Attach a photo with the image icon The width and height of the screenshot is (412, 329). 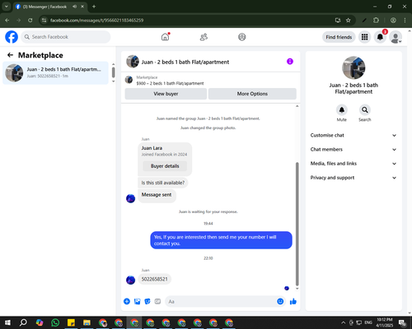tap(137, 301)
